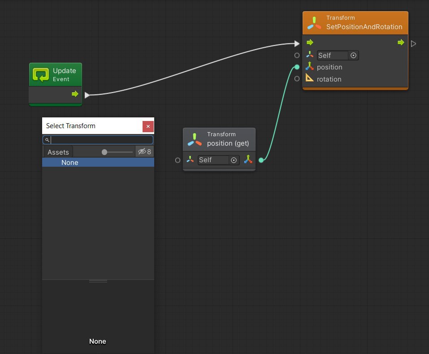Viewport: 429px width, 354px height.
Task: Click the target input port beside SetPositionAndRotation Self
Action: coord(297,56)
